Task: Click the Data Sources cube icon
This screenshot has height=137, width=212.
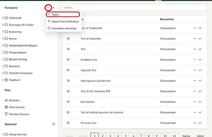Action: click(6, 107)
